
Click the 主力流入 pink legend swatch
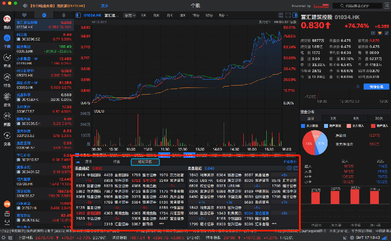(348, 126)
